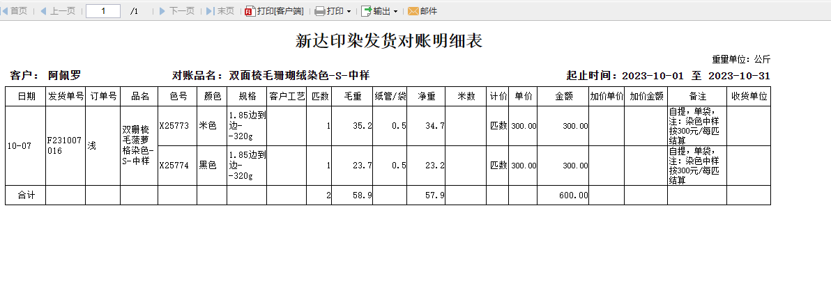Image resolution: width=831 pixels, height=288 pixels.
Task: Click the 加价单价 column header
Action: (x=607, y=97)
